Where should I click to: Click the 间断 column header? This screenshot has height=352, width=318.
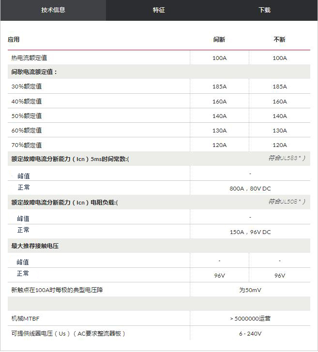tap(219, 40)
